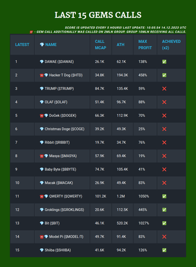Select the OLAF ($OLAF) name text
The image size is (196, 267).
pyautogui.click(x=56, y=102)
